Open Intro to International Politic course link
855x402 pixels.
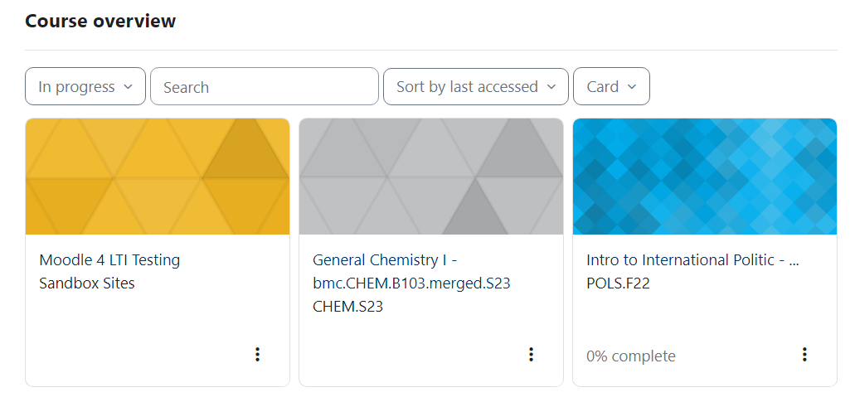(692, 260)
